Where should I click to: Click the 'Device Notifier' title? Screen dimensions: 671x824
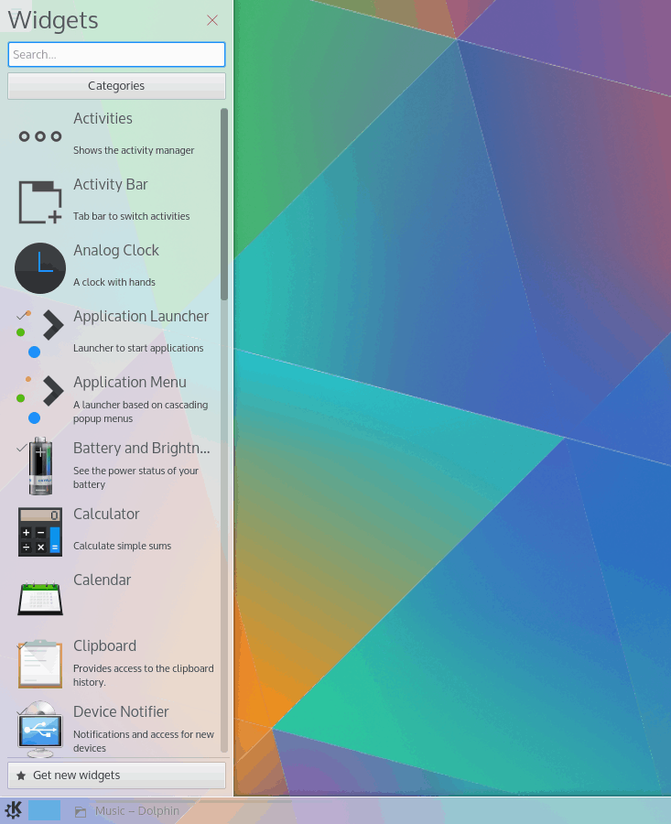[x=121, y=711]
